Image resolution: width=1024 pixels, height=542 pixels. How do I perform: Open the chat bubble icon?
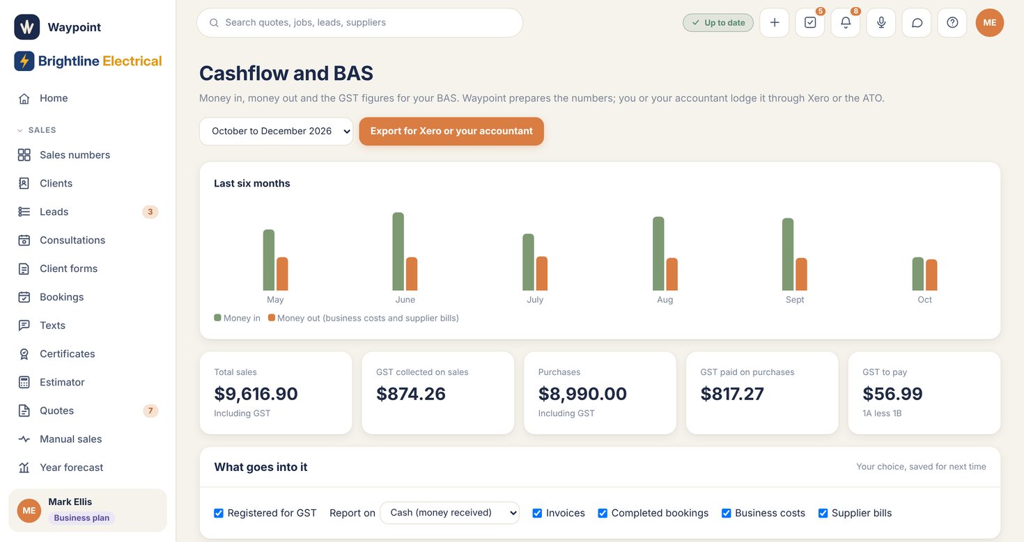[917, 22]
